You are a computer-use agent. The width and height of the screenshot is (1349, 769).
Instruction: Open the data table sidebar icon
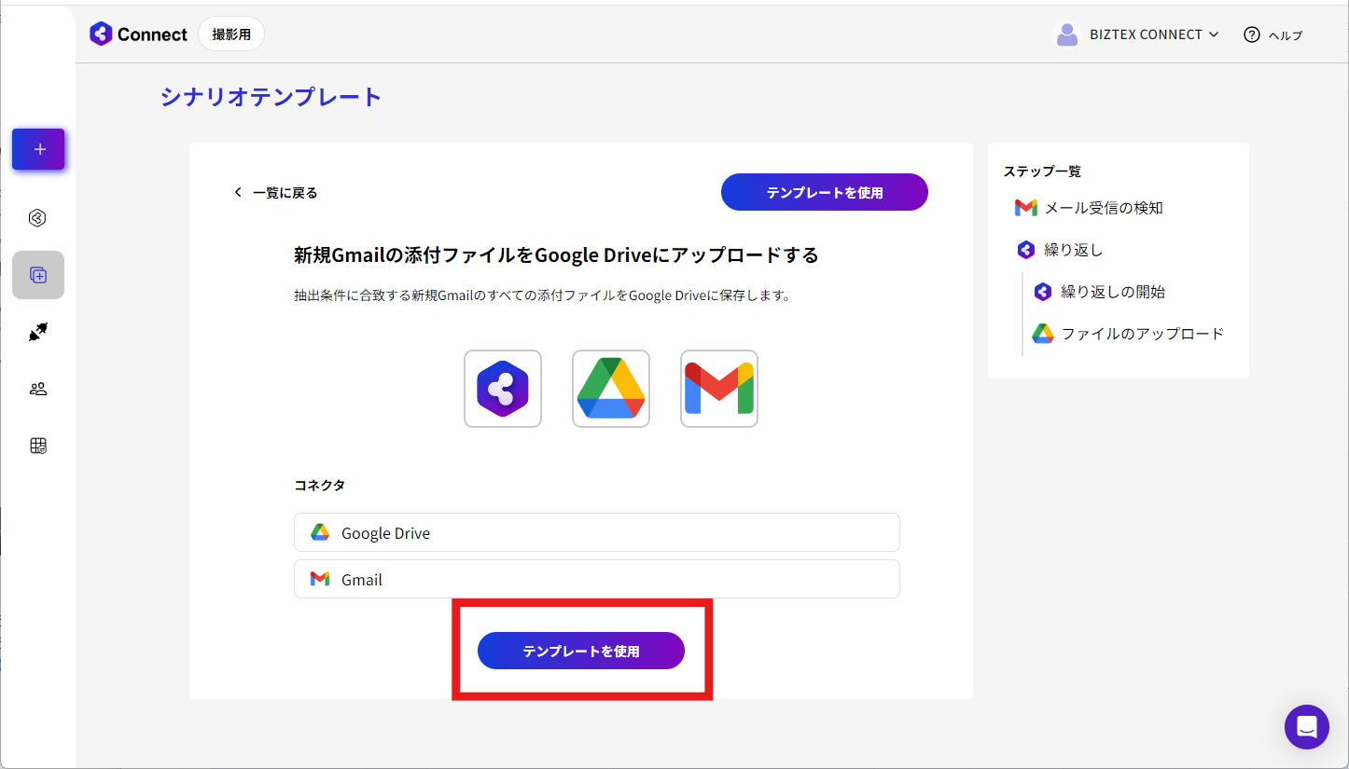click(38, 446)
